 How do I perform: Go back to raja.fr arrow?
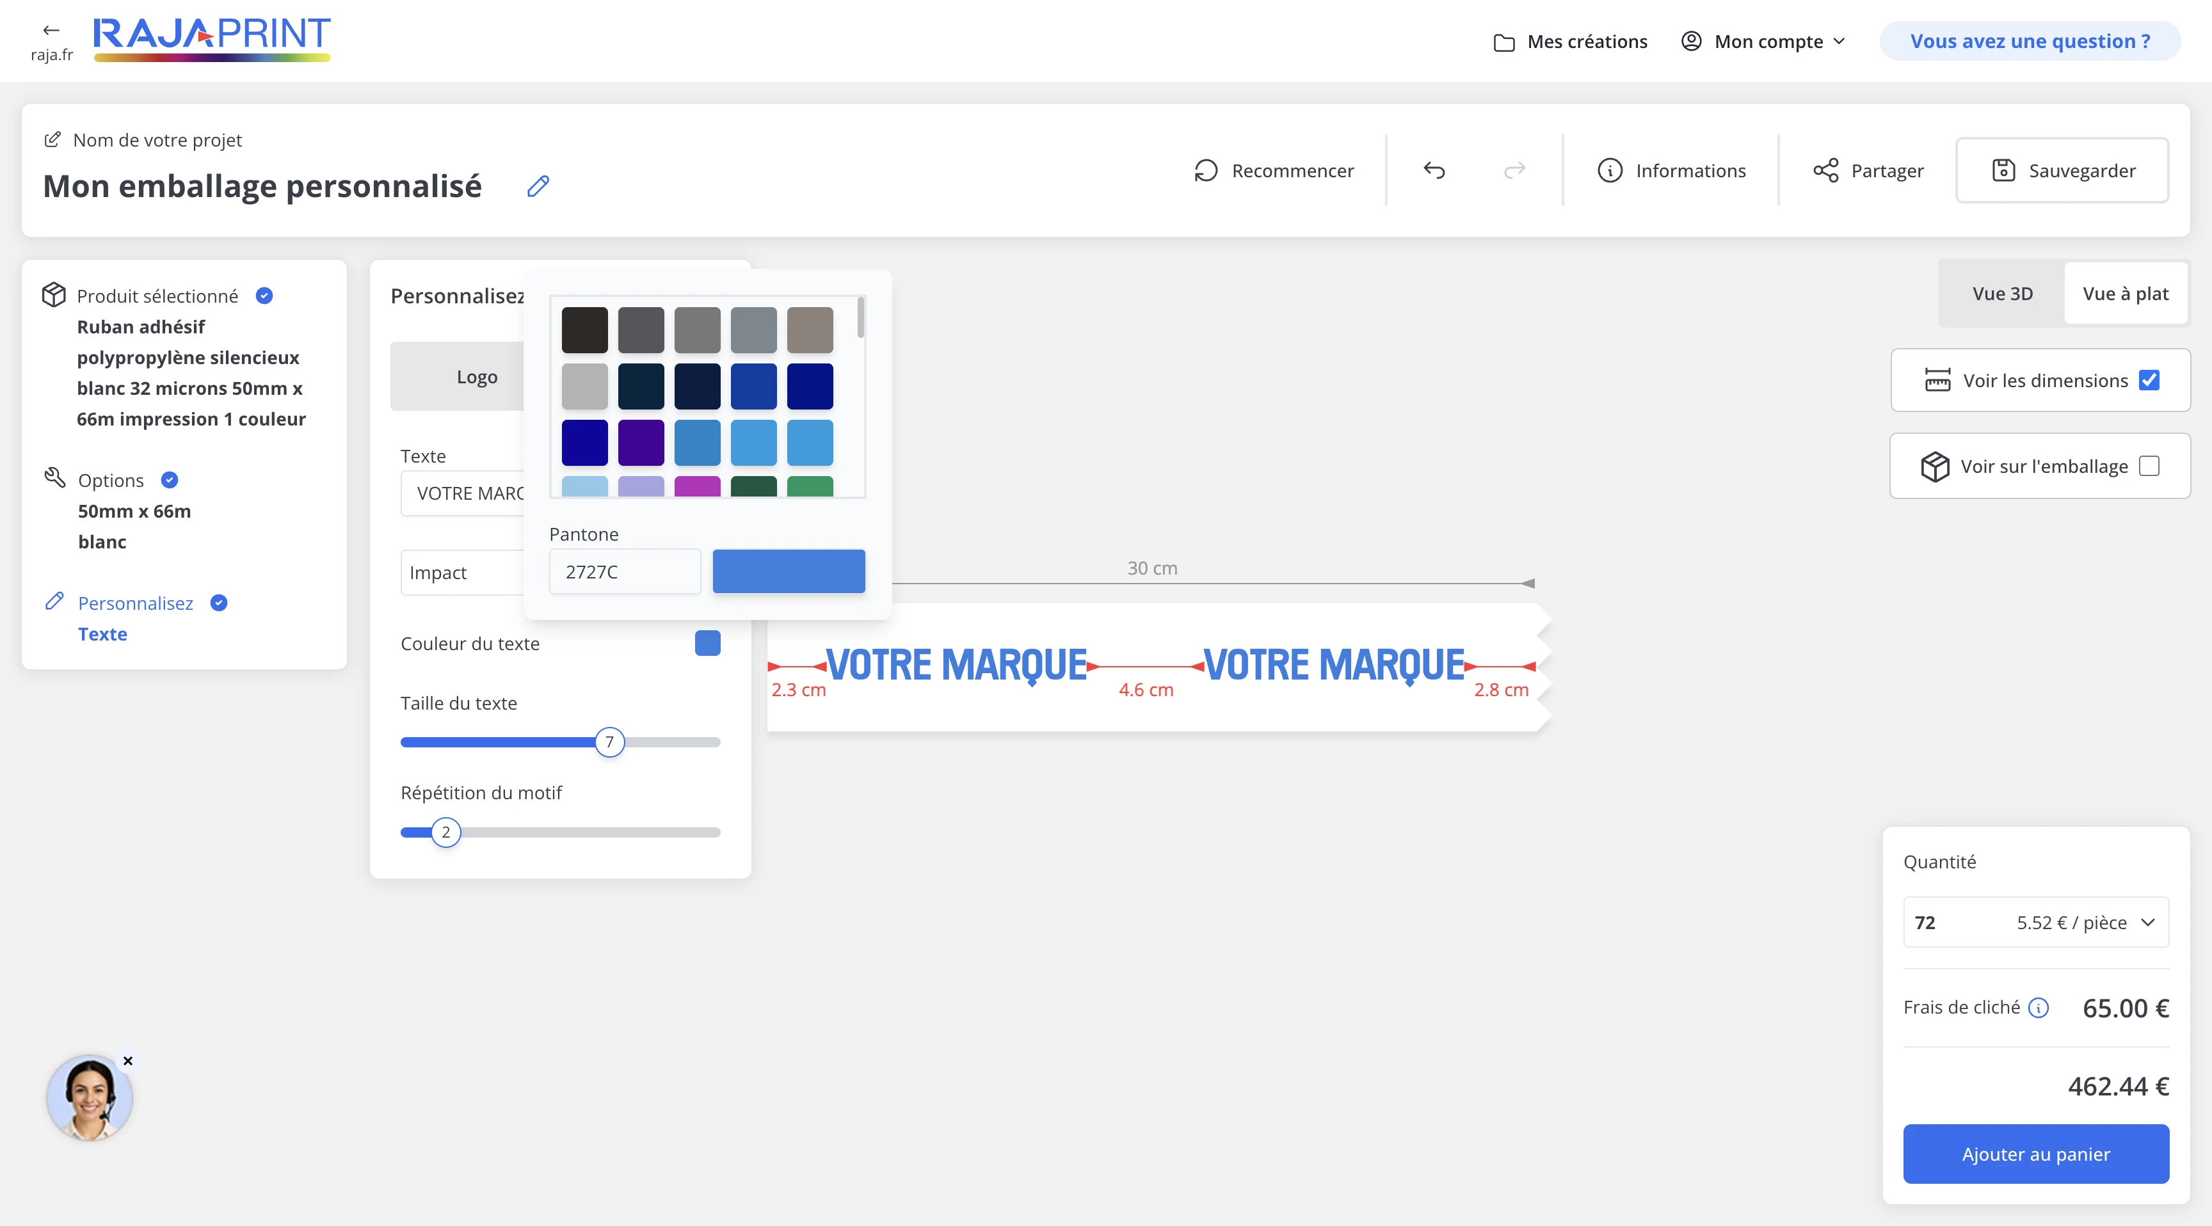pos(51,31)
